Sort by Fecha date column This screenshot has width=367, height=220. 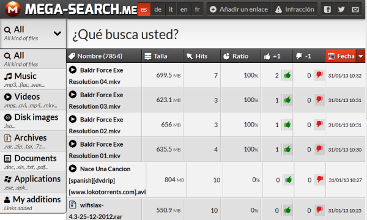(x=341, y=56)
